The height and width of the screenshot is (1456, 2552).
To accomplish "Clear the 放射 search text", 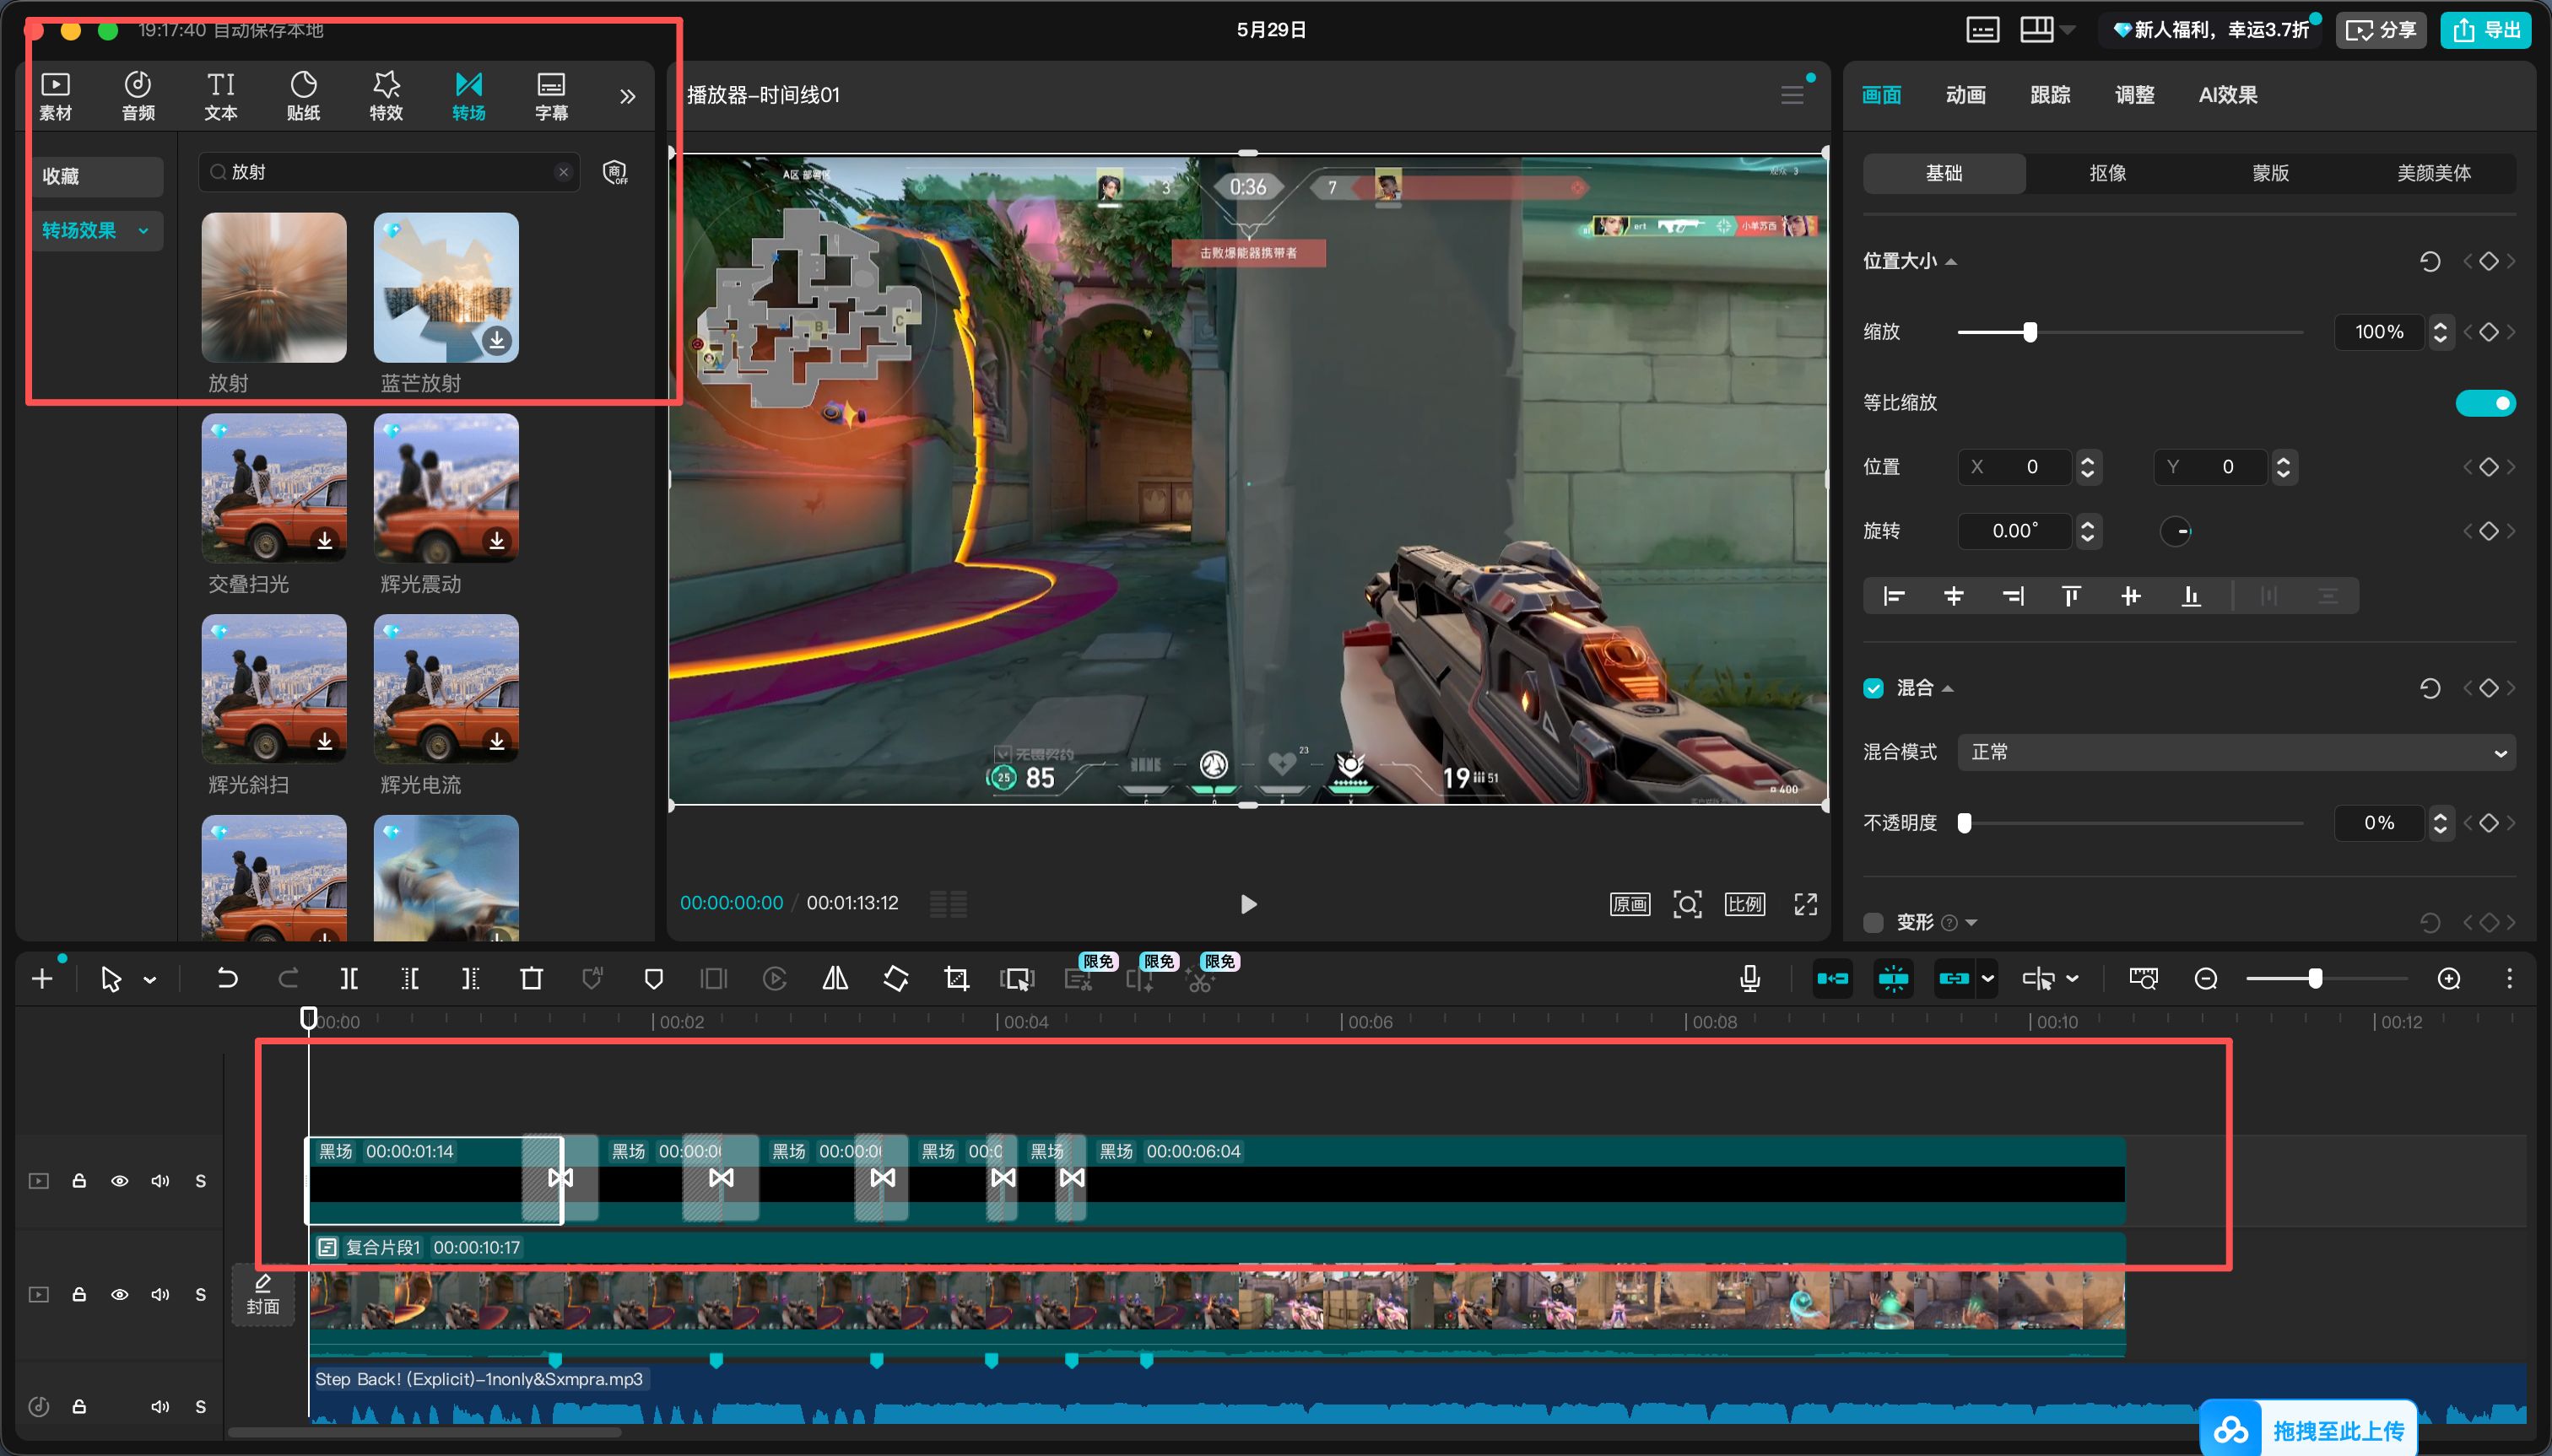I will click(x=563, y=172).
